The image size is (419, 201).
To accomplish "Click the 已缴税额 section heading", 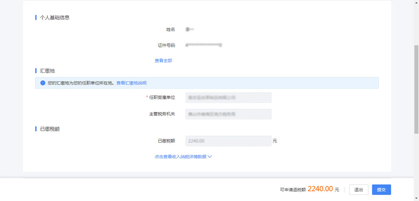I will [x=49, y=129].
